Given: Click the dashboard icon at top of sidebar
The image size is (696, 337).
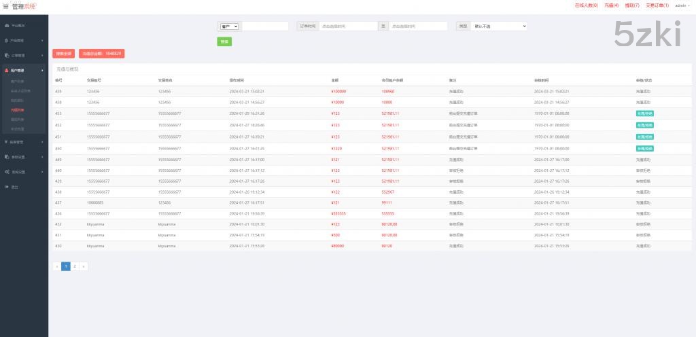Looking at the screenshot, I should tap(7, 26).
